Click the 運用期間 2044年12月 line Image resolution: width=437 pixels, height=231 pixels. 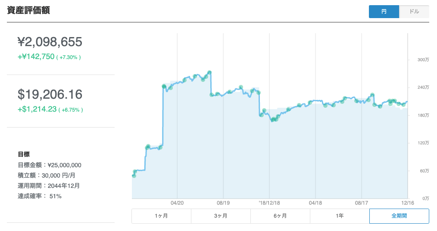[x=49, y=186]
